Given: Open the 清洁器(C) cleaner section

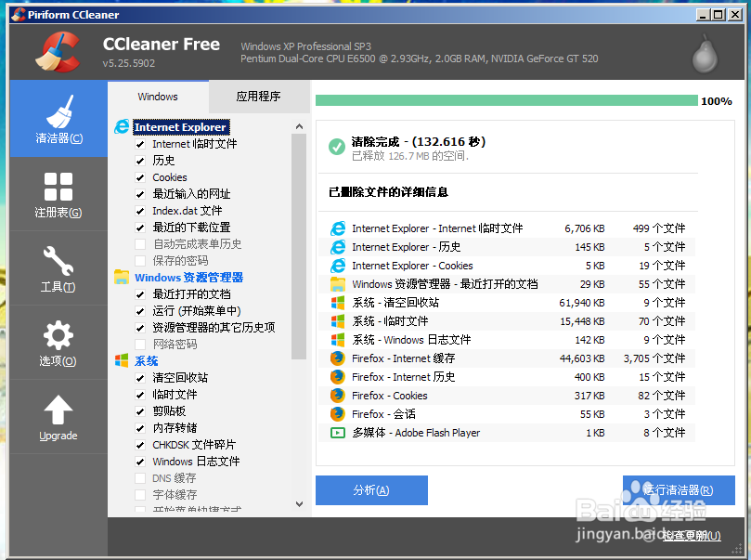Looking at the screenshot, I should 58,118.
